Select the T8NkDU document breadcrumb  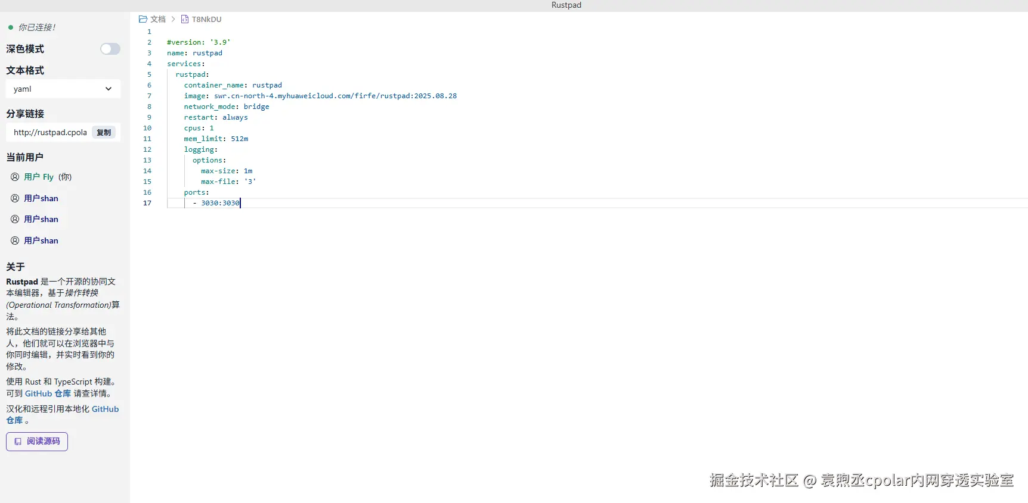pyautogui.click(x=207, y=19)
